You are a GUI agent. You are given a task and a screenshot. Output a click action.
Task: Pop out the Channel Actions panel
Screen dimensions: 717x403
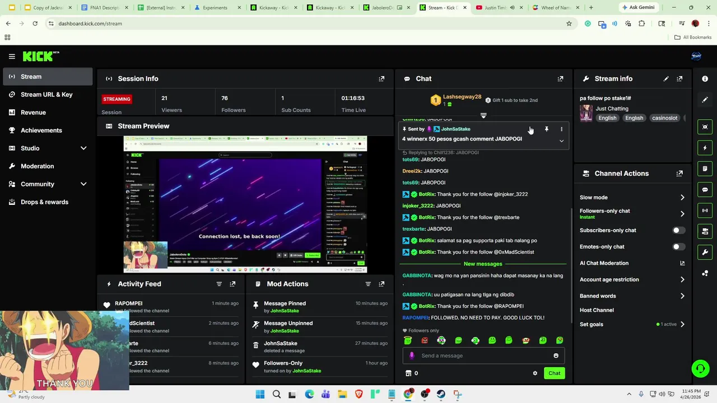[x=679, y=174]
